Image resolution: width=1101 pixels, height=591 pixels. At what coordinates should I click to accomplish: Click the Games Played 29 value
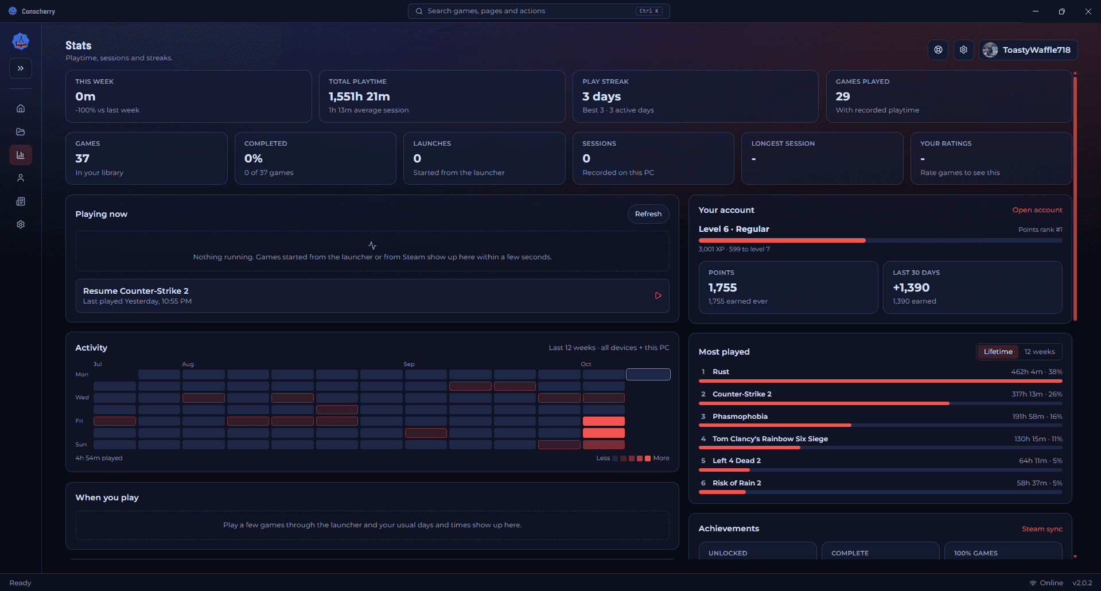click(x=843, y=96)
